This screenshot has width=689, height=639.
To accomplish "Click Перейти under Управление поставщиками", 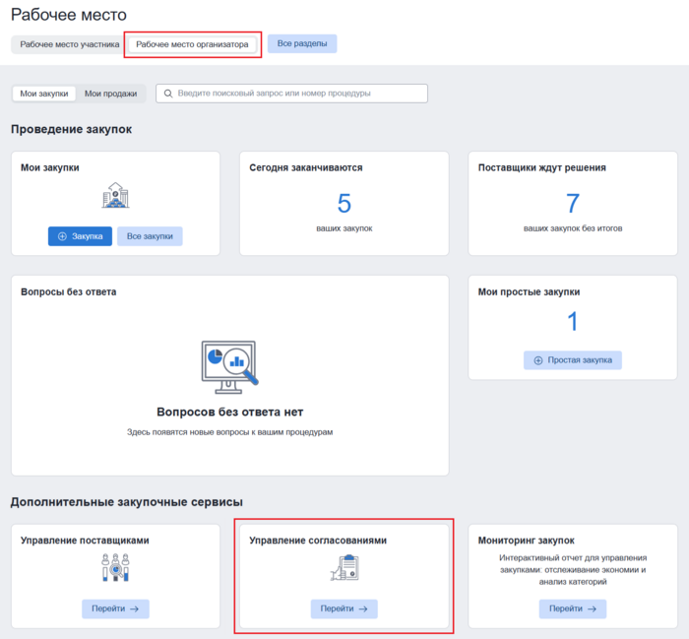I will pos(115,609).
